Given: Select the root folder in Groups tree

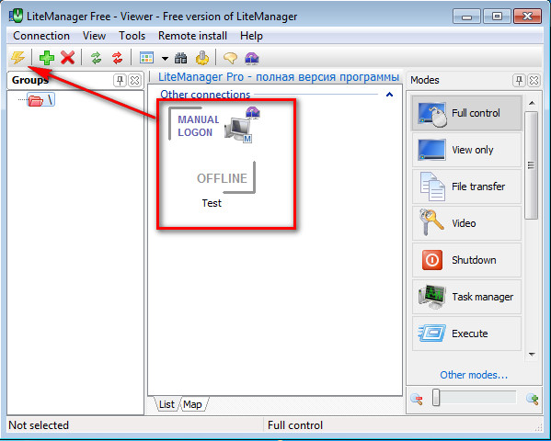Looking at the screenshot, I should tap(41, 100).
